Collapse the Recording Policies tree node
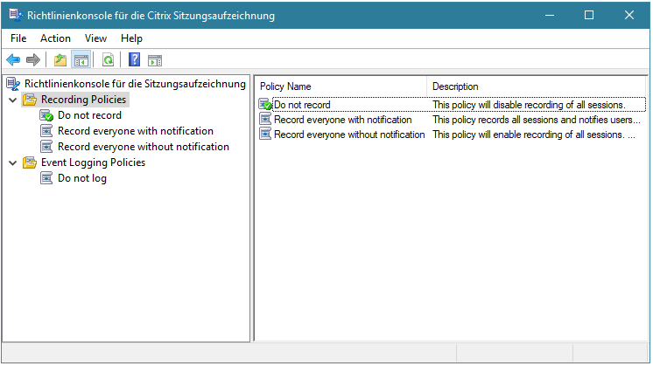Viewport: 653px width, 366px height. pyautogui.click(x=12, y=100)
